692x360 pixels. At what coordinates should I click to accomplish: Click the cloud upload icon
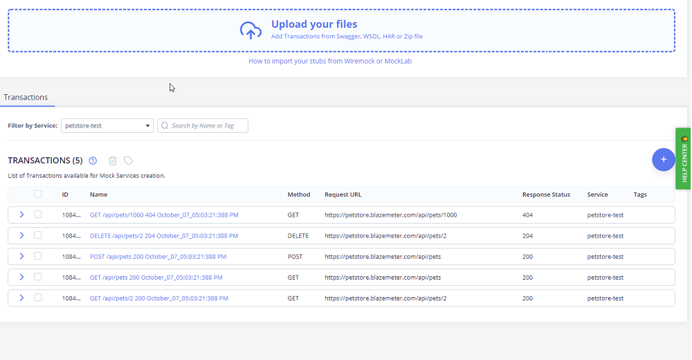click(251, 30)
